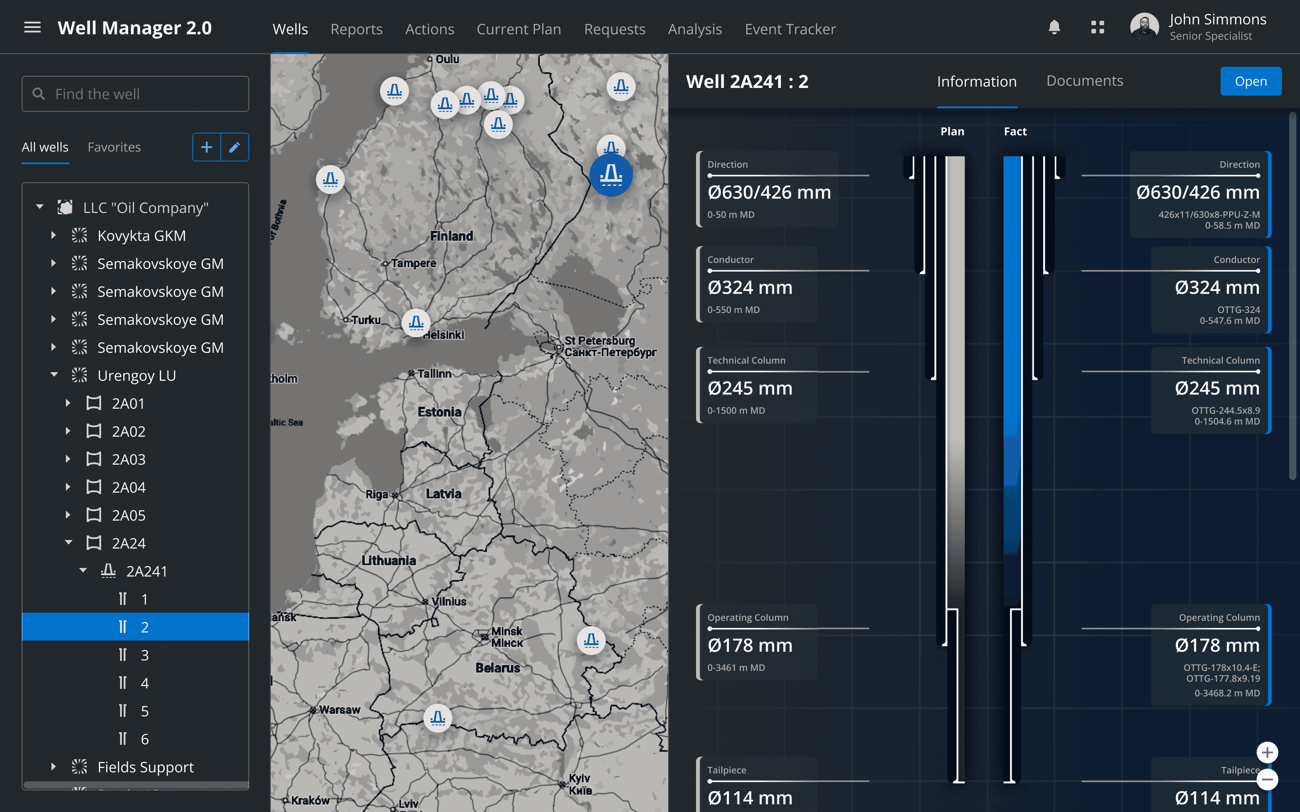This screenshot has width=1300, height=812.
Task: Click the well marker near Helsinki
Action: pos(416,323)
